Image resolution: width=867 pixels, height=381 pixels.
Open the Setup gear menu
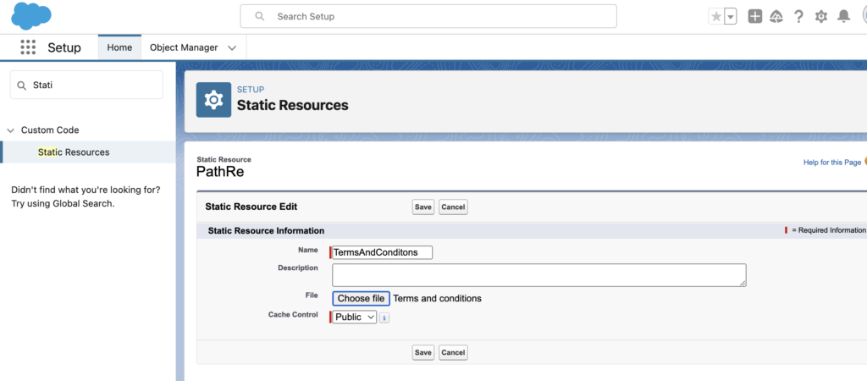click(x=820, y=17)
